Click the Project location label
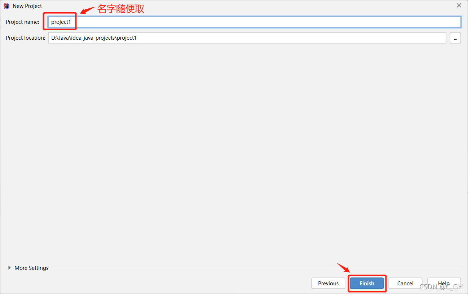Viewport: 468px width, 294px height. [x=26, y=38]
